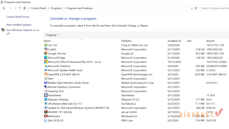Viewport: 229px width, 129px height.
Task: Expand chevron after Programs breadcrumb
Action: pos(64,8)
